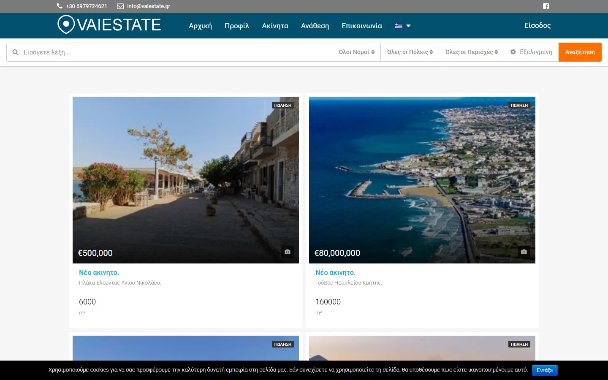Click the €500,000 price label
The width and height of the screenshot is (608, 380).
tap(95, 253)
